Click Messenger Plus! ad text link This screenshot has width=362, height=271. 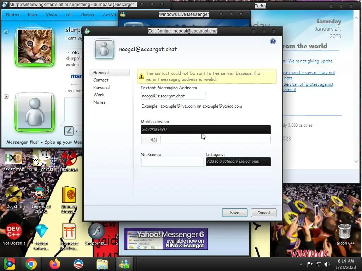(44, 142)
